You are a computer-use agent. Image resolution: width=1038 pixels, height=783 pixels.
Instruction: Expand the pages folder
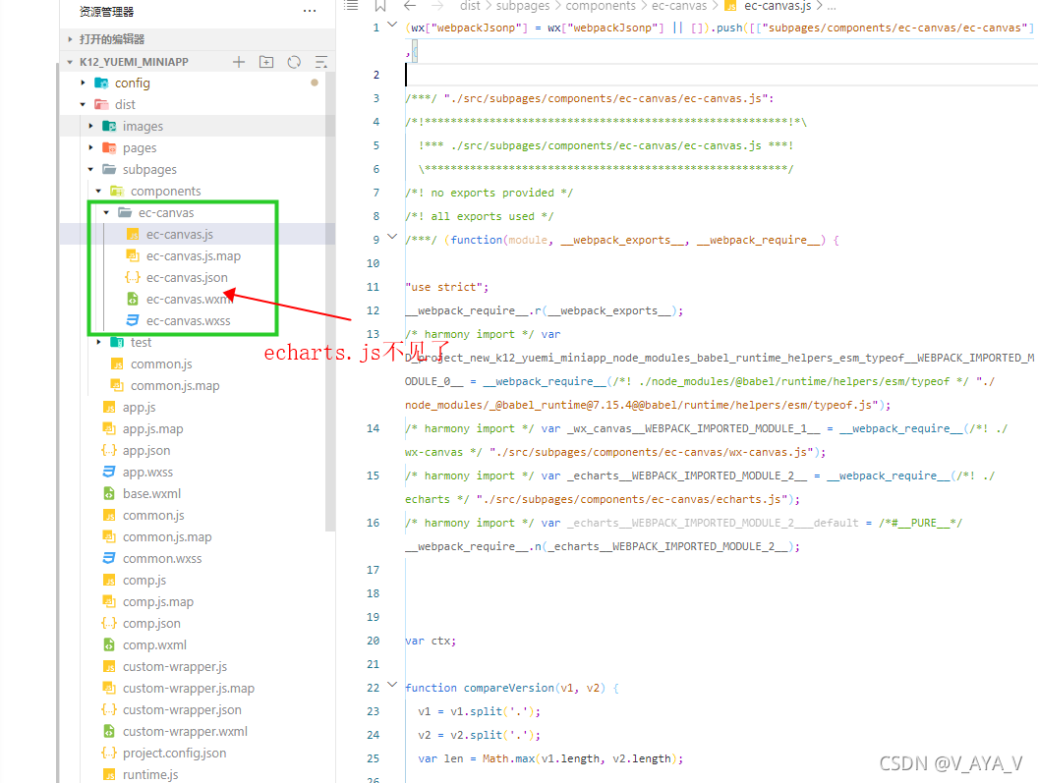(90, 147)
